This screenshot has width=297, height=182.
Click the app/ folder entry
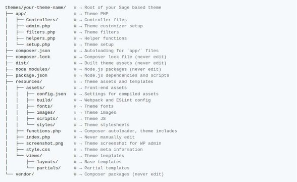pos(21,14)
